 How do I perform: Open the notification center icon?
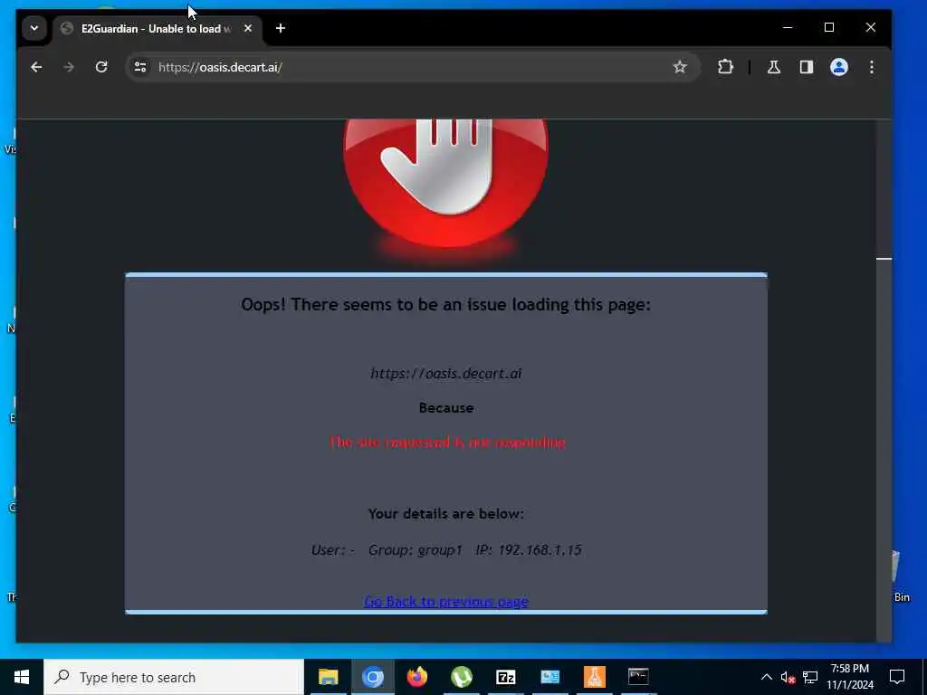(x=897, y=677)
